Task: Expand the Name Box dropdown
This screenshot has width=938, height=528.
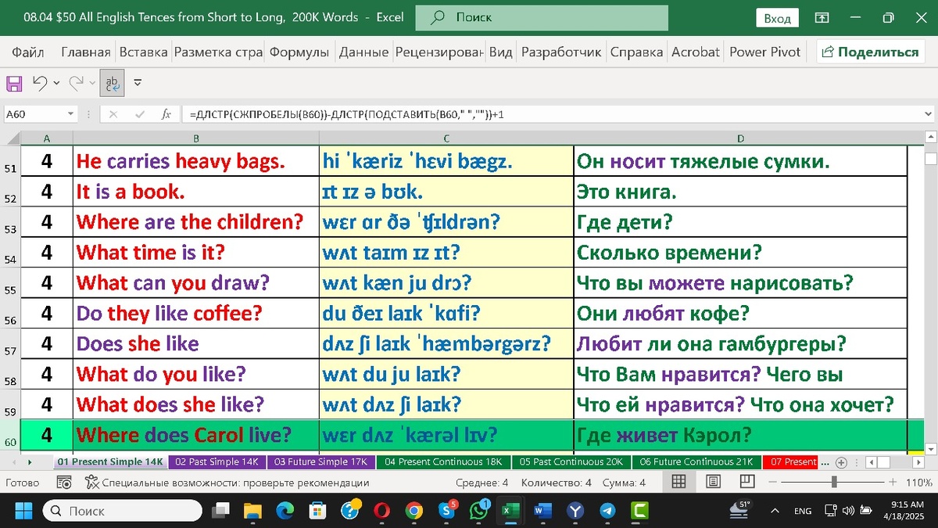Action: (x=70, y=114)
